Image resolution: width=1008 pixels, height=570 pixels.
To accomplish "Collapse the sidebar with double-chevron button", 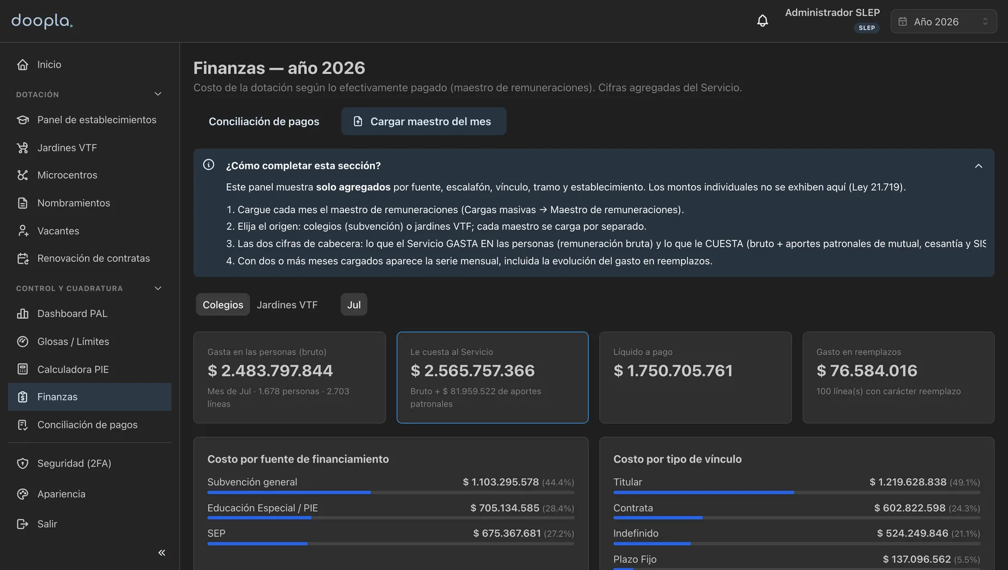I will 162,553.
